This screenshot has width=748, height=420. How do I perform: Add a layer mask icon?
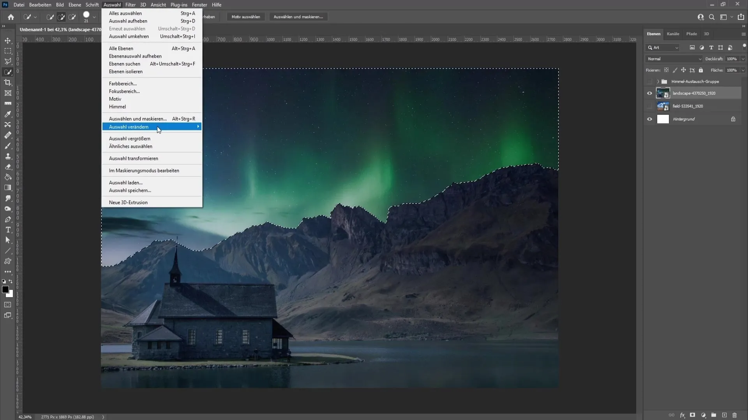coord(692,415)
